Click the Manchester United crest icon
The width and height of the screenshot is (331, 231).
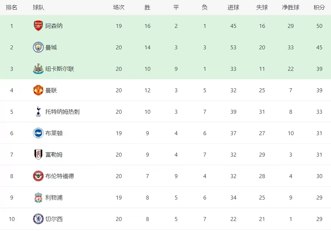point(38,90)
